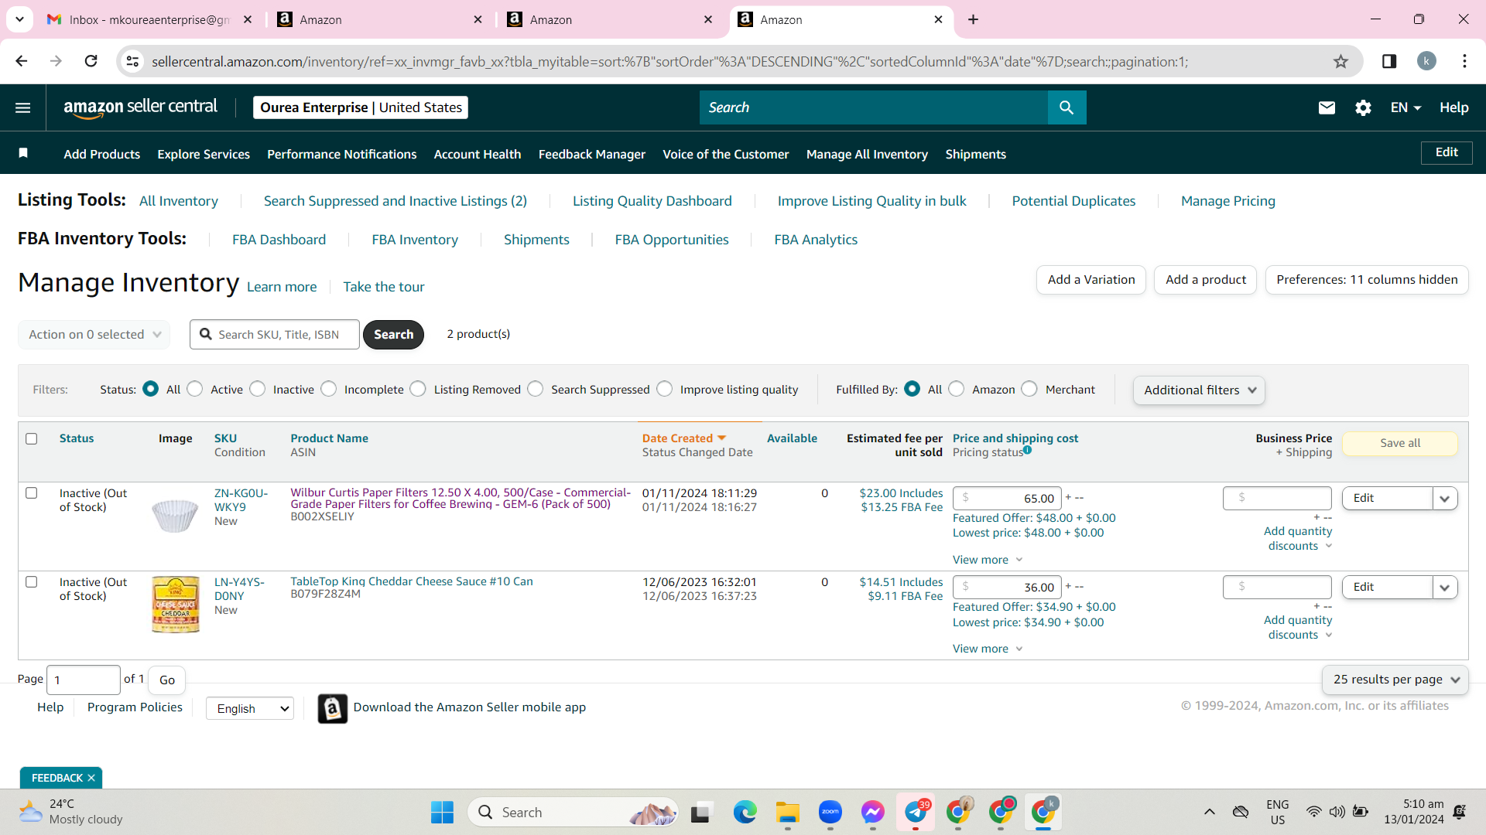Click the price field showing 65.00
The width and height of the screenshot is (1486, 835).
tap(1007, 499)
